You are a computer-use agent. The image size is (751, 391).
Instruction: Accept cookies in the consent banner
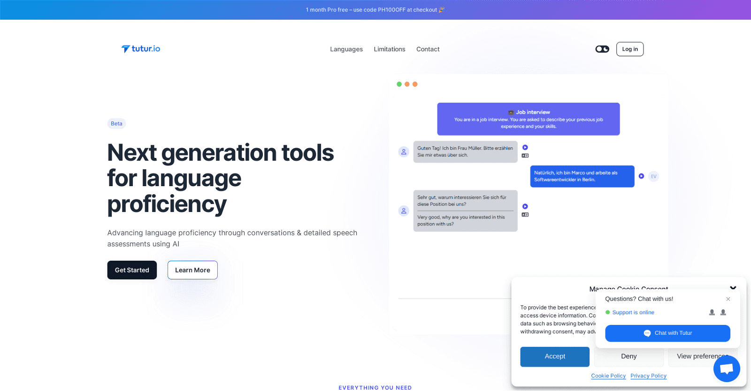tap(554, 357)
